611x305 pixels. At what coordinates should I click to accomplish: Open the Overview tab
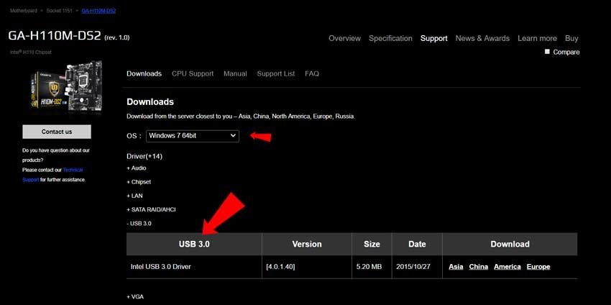coord(344,38)
